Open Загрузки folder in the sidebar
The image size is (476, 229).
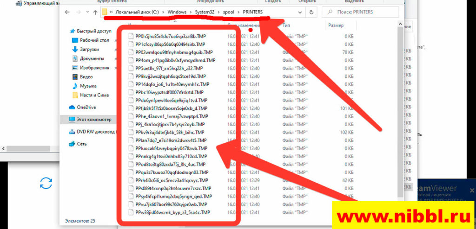point(89,49)
